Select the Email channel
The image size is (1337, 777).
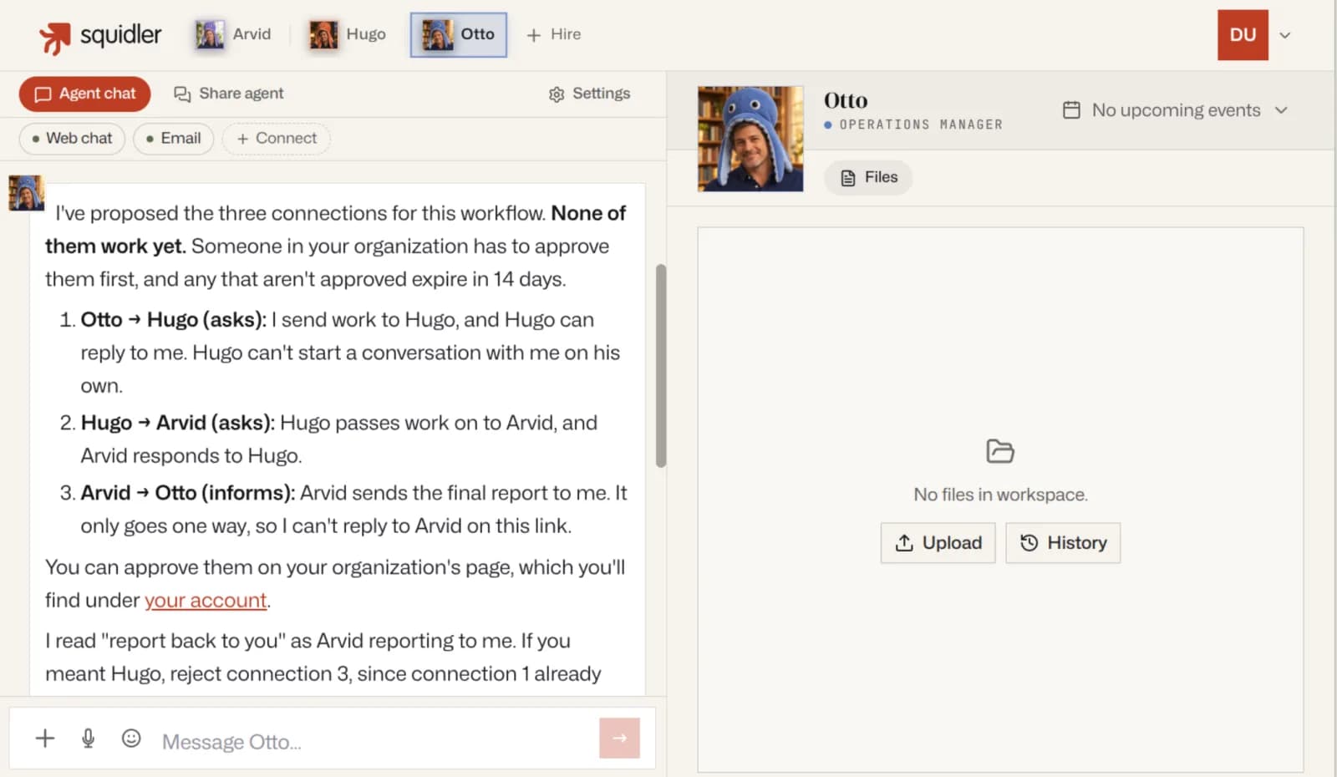[173, 139]
